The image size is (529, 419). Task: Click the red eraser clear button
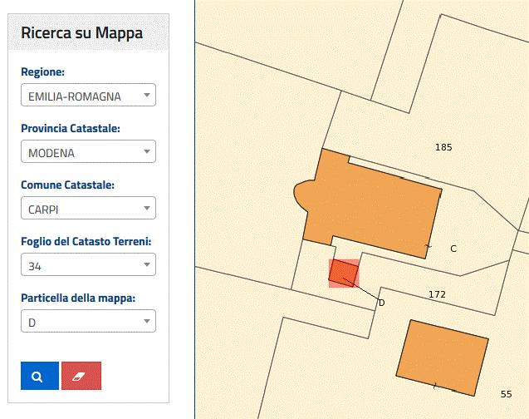click(x=81, y=376)
